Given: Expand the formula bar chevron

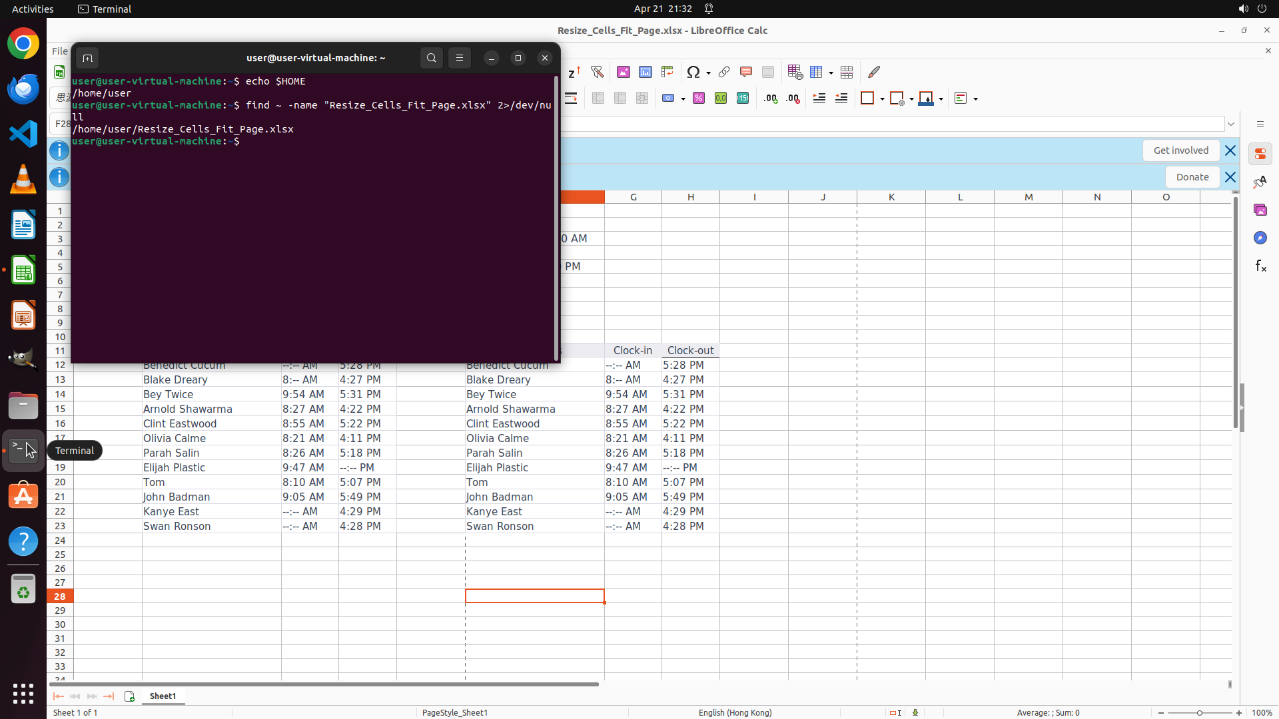Looking at the screenshot, I should point(1231,124).
